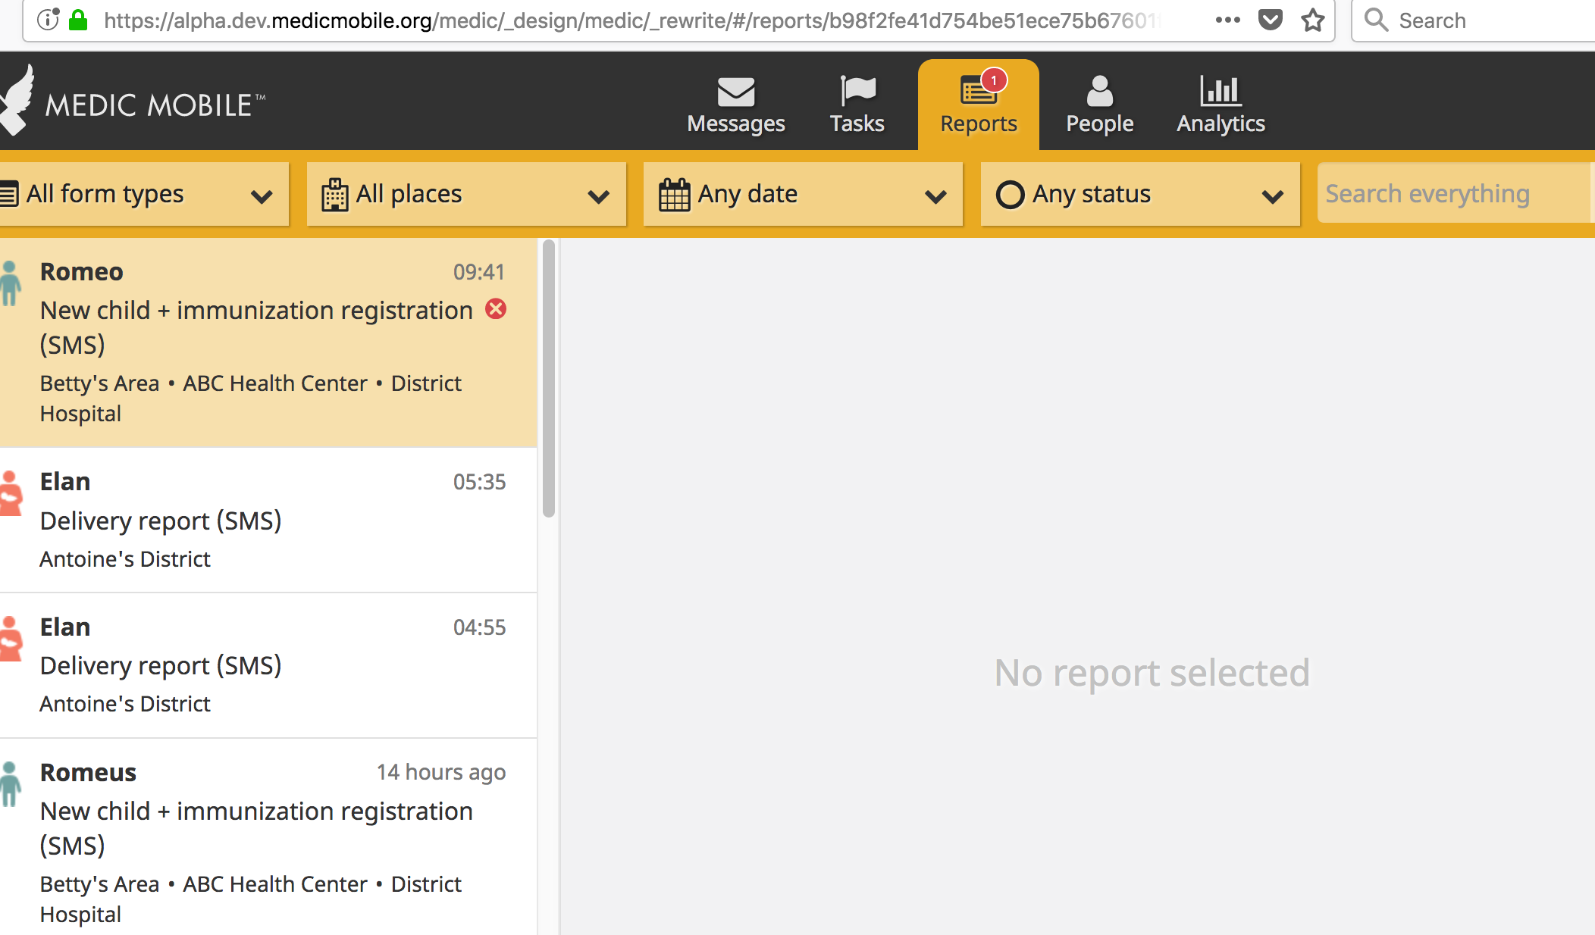Viewport: 1595px width, 935px height.
Task: Expand the Any date filter
Action: 803,194
